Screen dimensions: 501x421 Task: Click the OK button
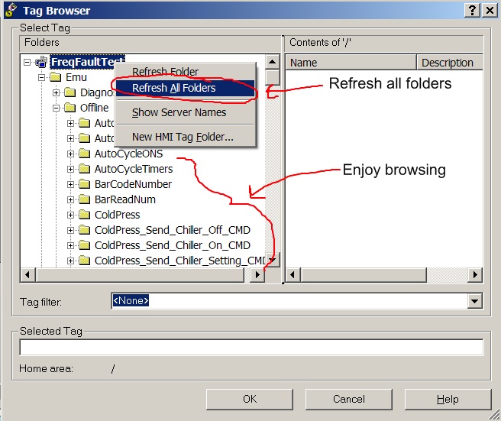(x=250, y=400)
